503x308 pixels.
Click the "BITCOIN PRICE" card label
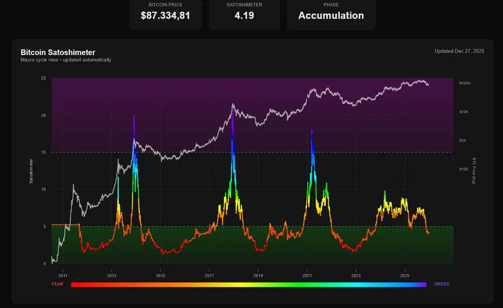tap(166, 5)
